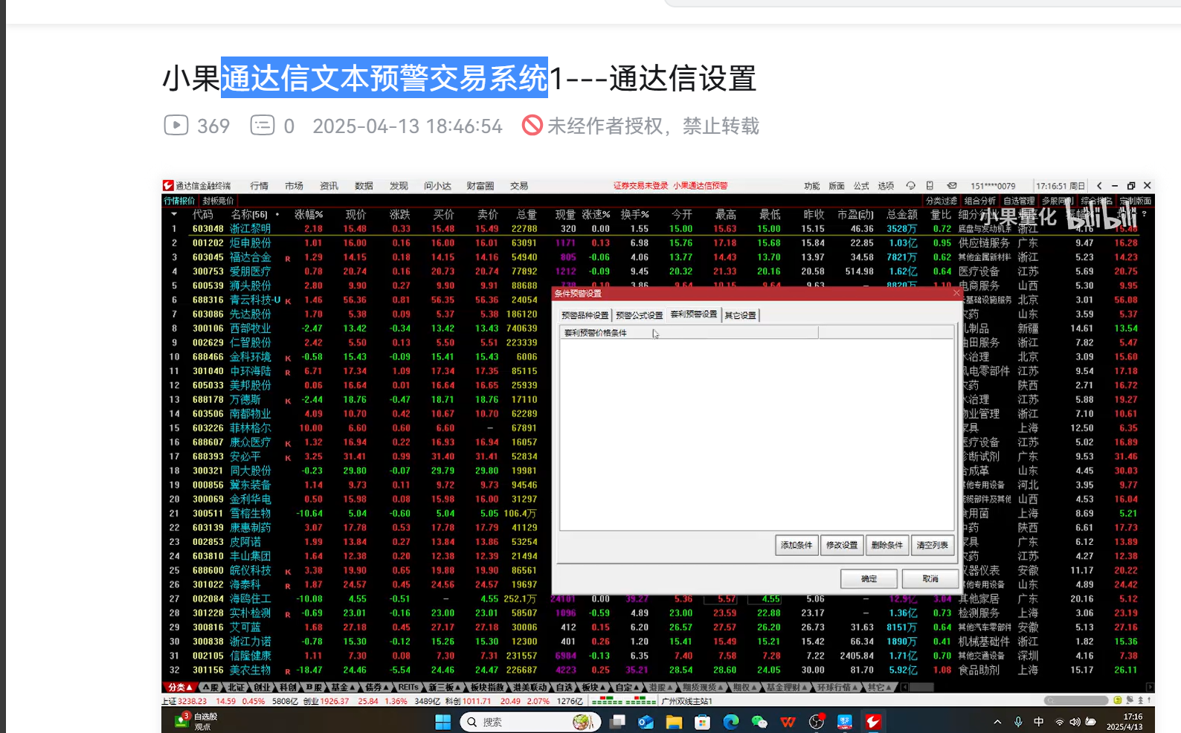Open the 行情 menu

[259, 186]
